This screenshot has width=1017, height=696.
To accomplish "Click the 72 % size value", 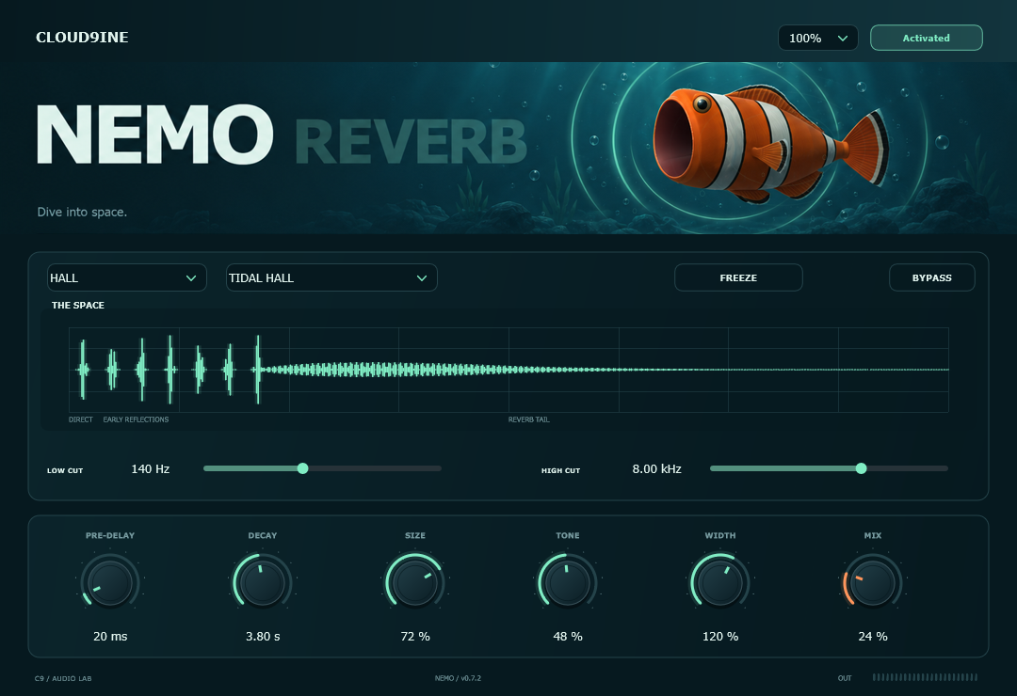I will pyautogui.click(x=415, y=637).
